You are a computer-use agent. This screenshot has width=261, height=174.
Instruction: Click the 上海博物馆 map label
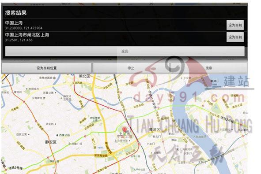click(121, 141)
